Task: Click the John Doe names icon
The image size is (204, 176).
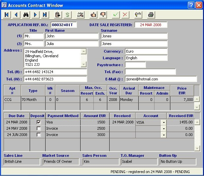Action: (81, 15)
